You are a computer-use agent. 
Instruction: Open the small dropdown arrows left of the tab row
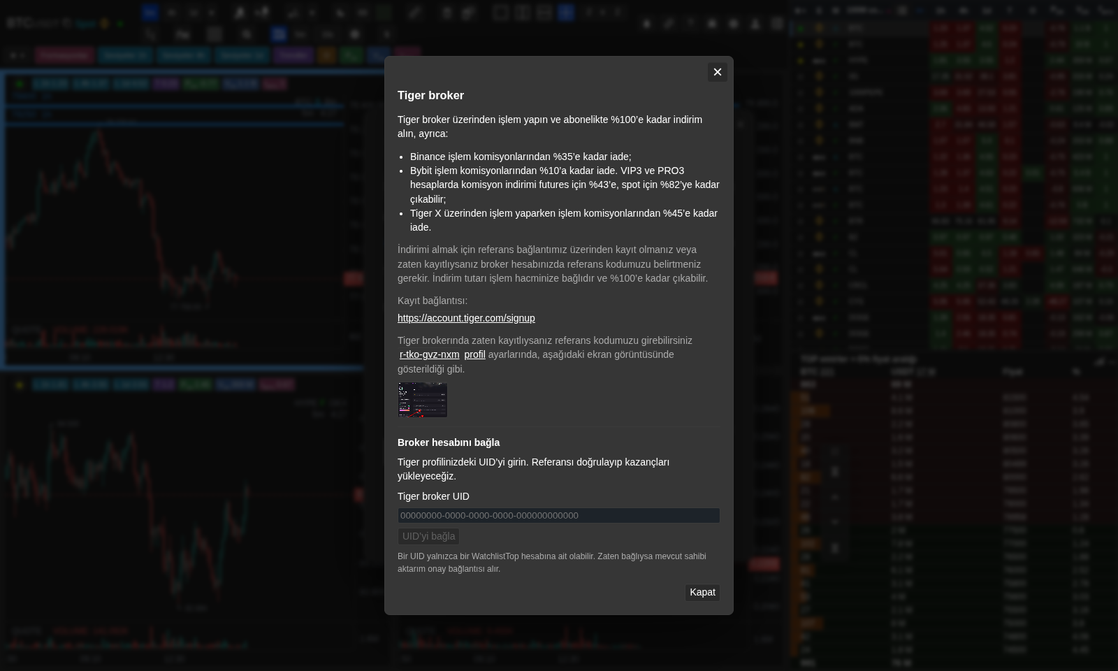pyautogui.click(x=17, y=55)
